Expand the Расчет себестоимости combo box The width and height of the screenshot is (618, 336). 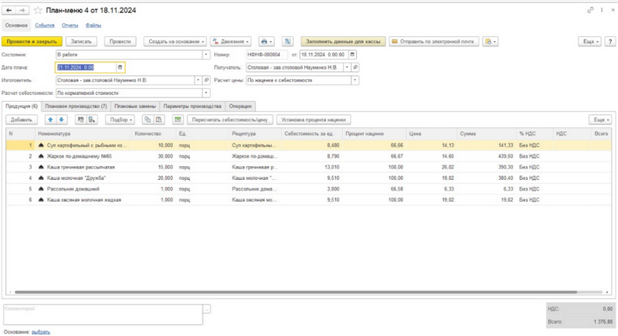point(205,92)
